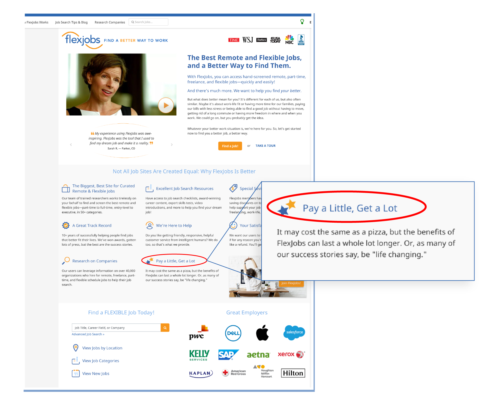
Task: Click the lightbulb icon in top bar
Action: [302, 22]
